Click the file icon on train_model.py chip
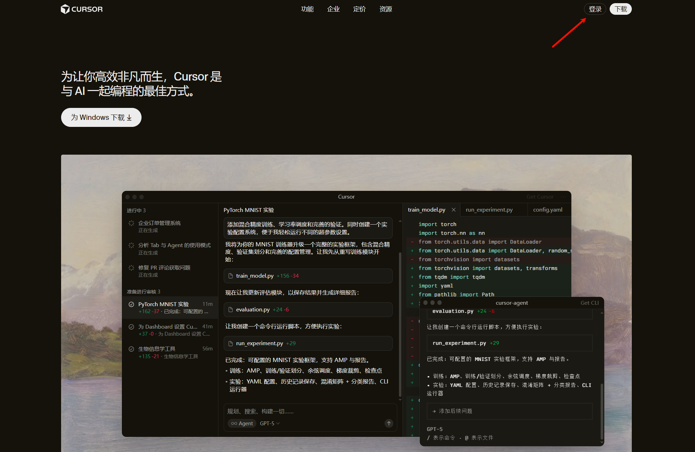Viewport: 695px width, 452px height. (x=231, y=276)
